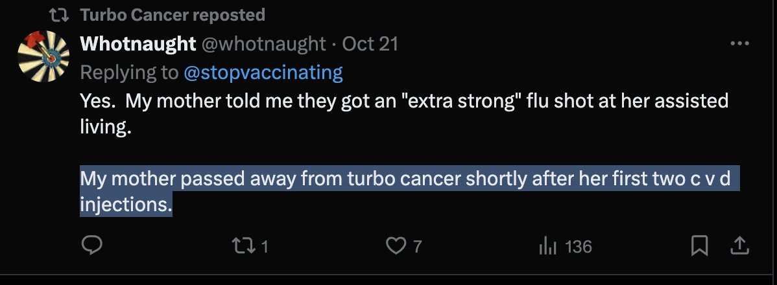Share the post using upload arrow icon
Screen dimensions: 777x285
(739, 245)
